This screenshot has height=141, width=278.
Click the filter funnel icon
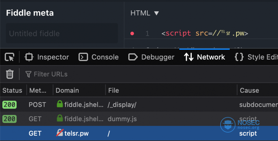[28, 74]
